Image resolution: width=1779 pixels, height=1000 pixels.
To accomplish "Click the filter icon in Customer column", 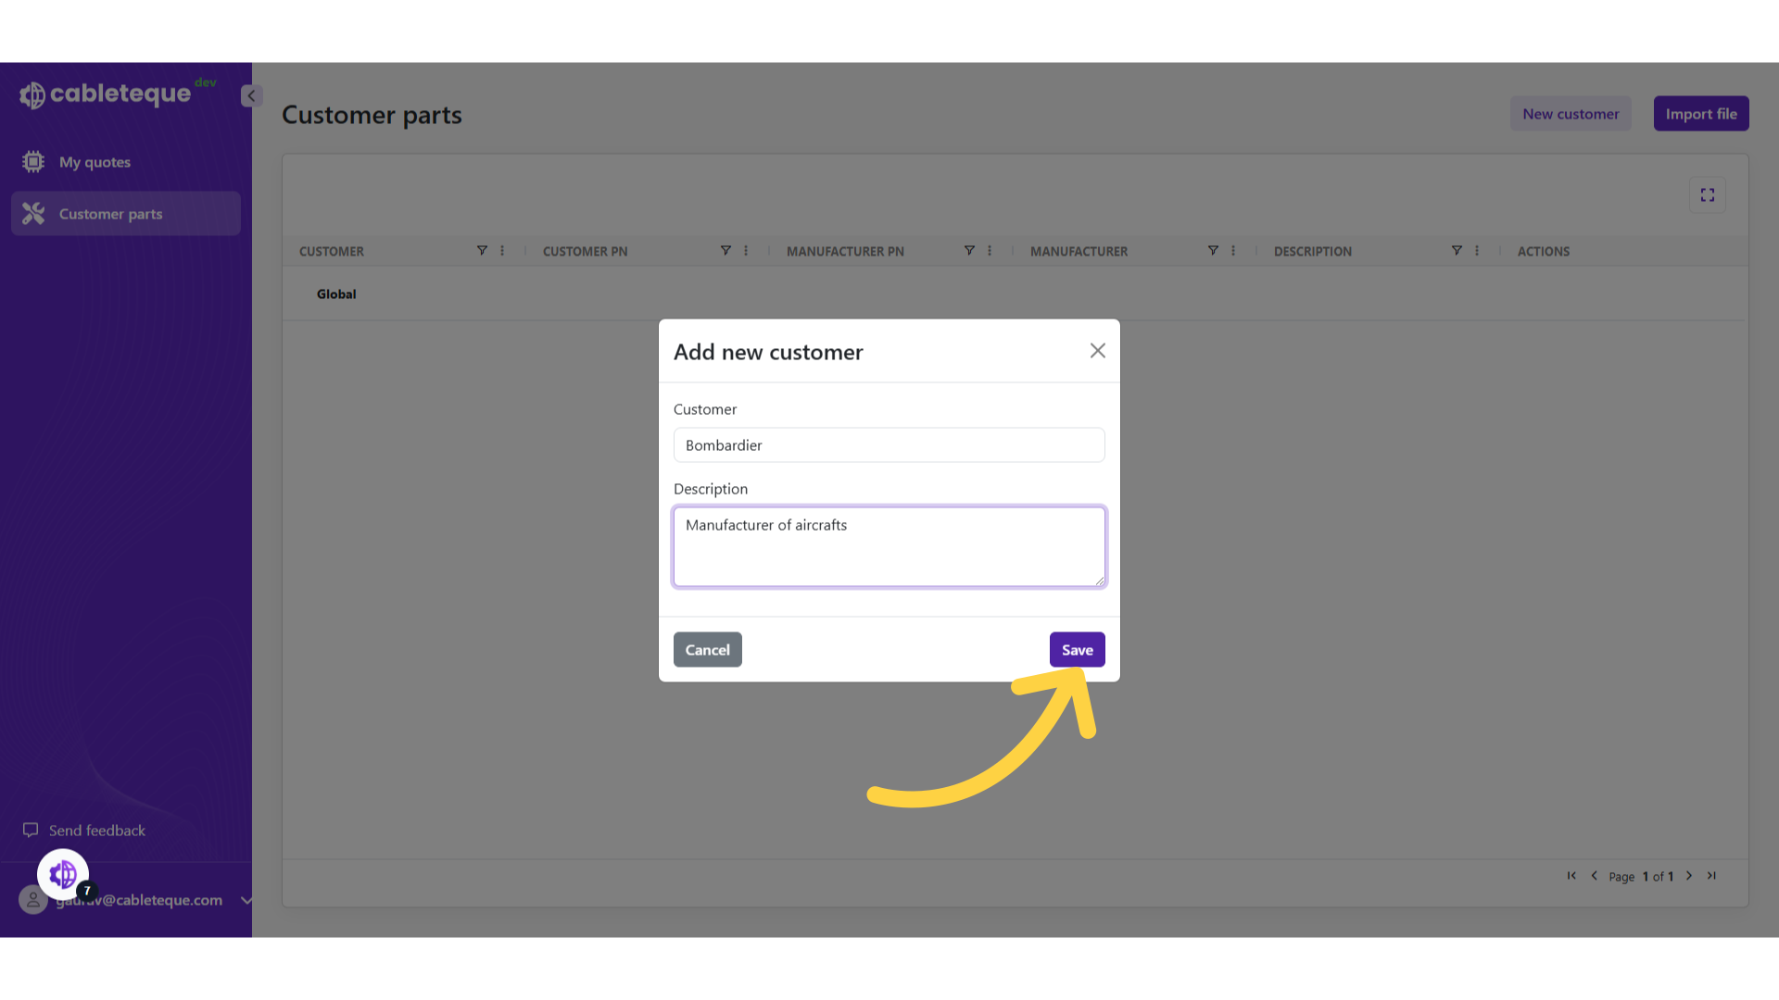I will pos(482,251).
